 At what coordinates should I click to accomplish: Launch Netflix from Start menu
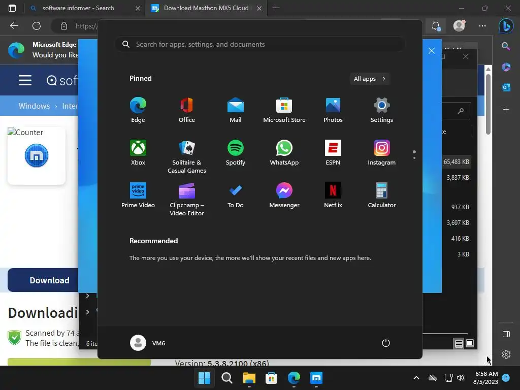333,196
